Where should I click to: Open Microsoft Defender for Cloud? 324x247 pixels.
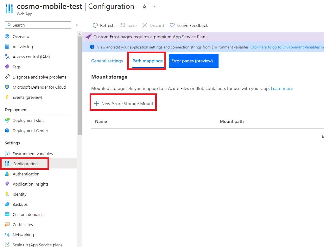39,87
